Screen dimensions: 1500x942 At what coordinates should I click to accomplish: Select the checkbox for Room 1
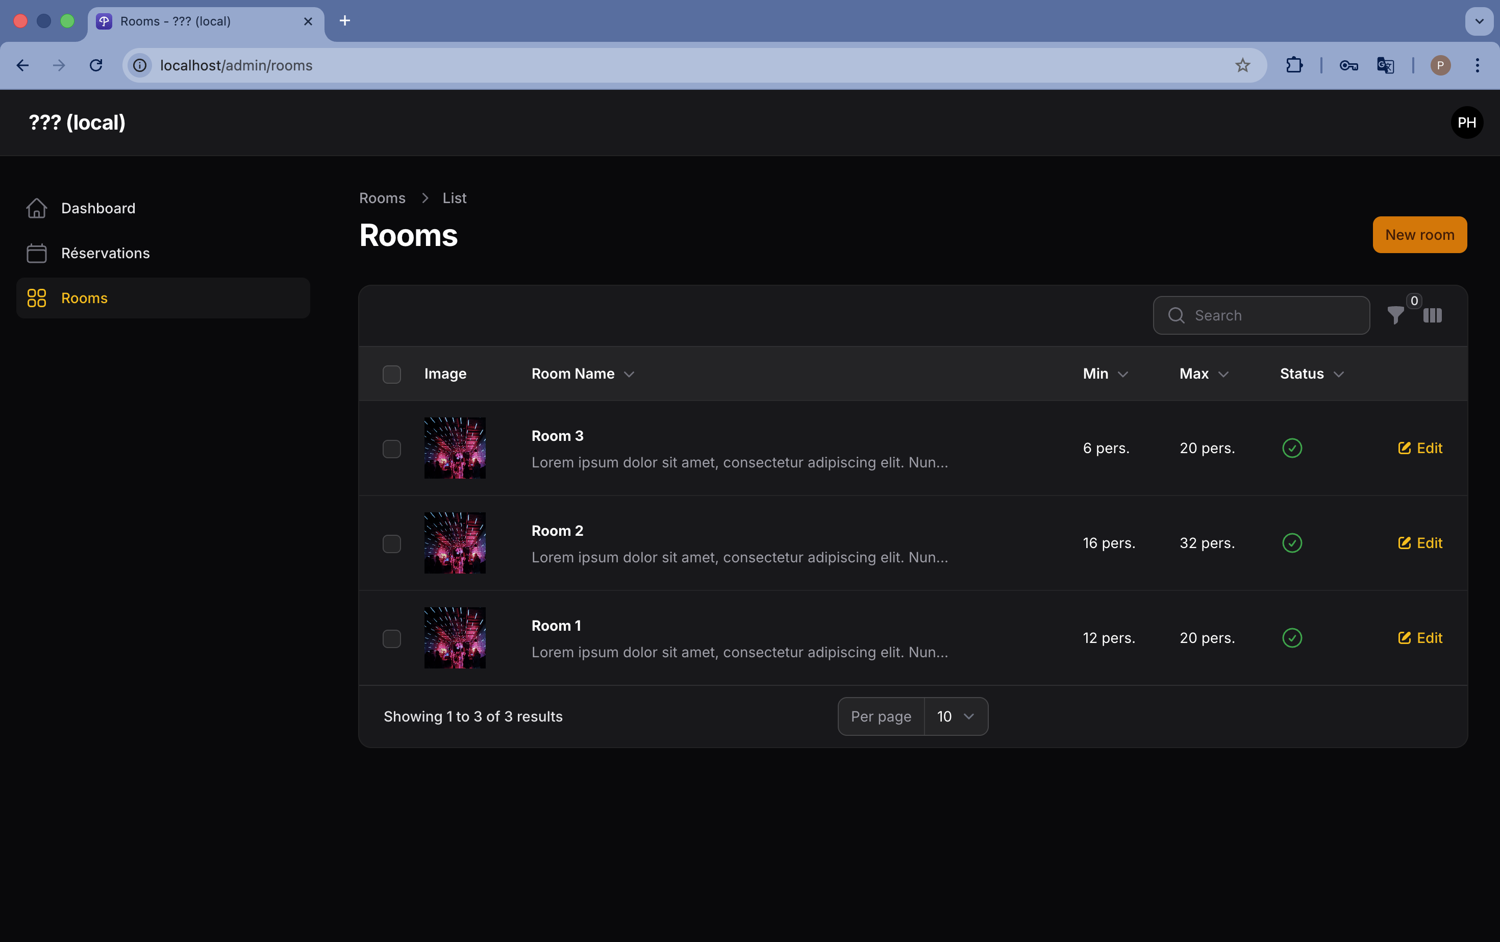(x=391, y=638)
